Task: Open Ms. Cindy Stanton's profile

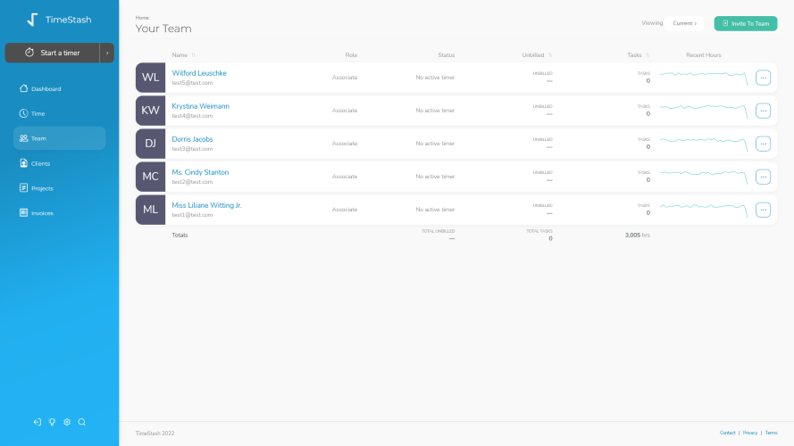Action: pos(200,172)
